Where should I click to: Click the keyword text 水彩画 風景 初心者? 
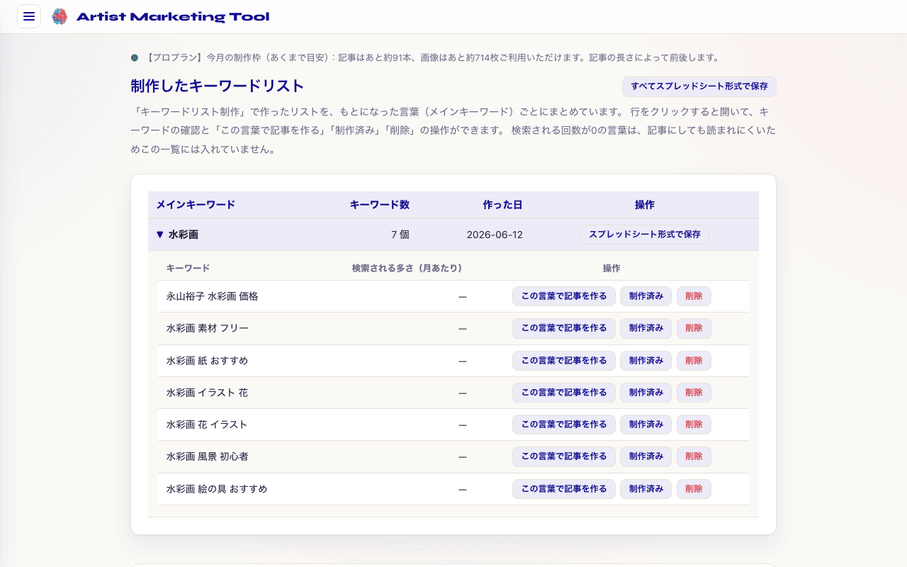coord(208,456)
